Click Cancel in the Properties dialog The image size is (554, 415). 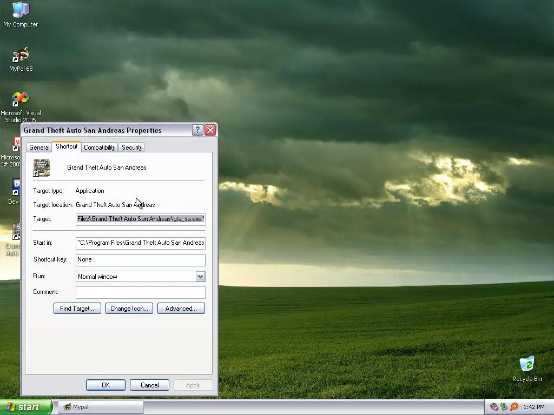pyautogui.click(x=149, y=385)
